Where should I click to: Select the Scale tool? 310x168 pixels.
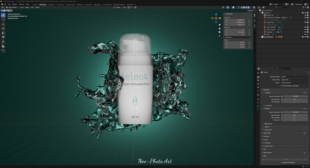(x=3, y=33)
